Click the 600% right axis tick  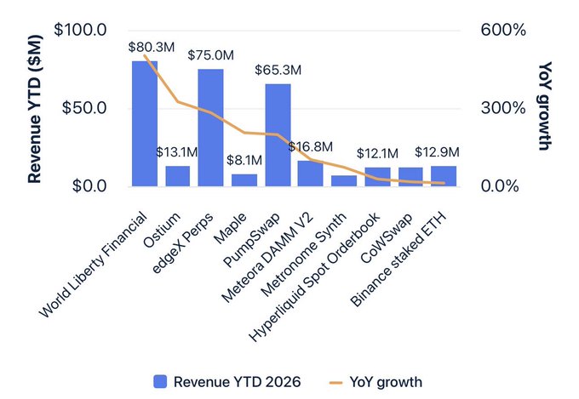pyautogui.click(x=503, y=30)
